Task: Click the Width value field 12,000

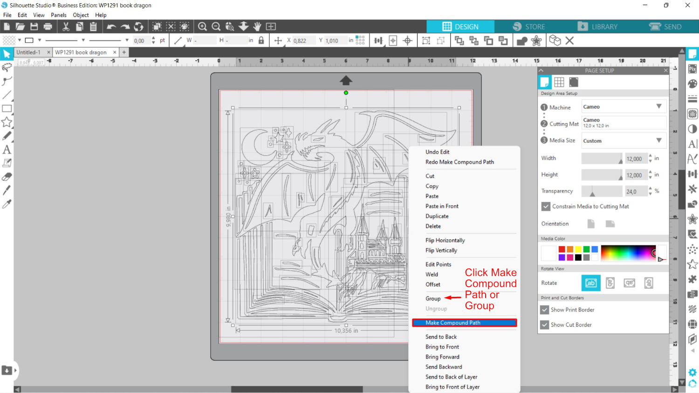Action: pos(636,159)
